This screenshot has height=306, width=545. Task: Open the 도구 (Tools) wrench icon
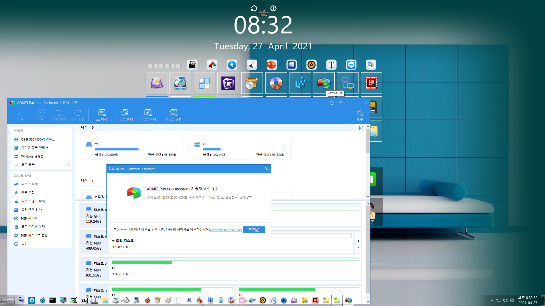tap(360, 115)
